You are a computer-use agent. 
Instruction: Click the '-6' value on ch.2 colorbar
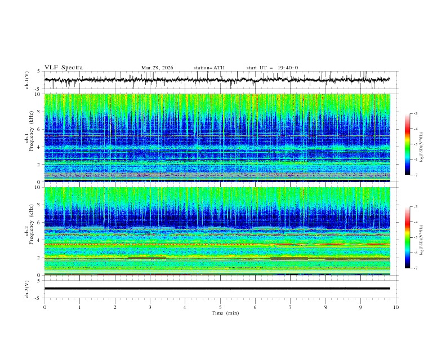(416, 253)
